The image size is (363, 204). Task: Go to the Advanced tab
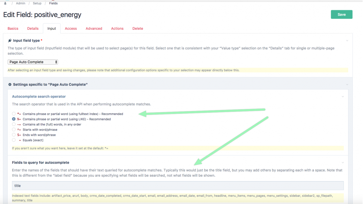click(x=94, y=29)
